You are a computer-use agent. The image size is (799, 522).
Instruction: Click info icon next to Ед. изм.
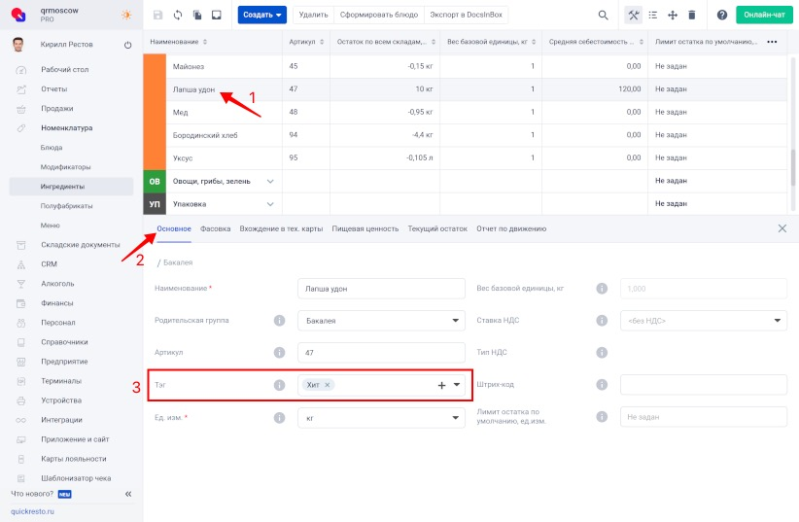pos(279,417)
